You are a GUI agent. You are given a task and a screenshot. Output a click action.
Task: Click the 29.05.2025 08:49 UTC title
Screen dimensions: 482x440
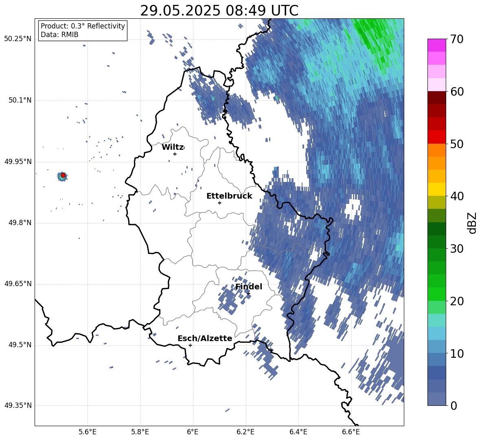click(219, 11)
